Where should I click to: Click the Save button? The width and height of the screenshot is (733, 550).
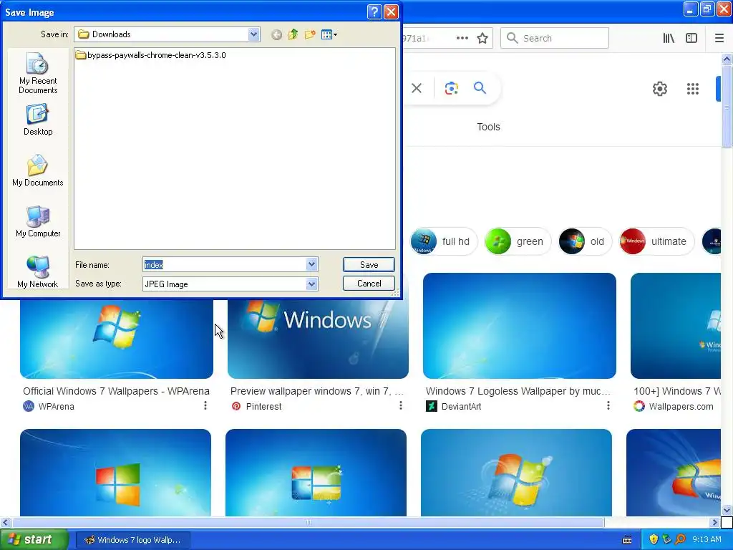[x=369, y=265]
